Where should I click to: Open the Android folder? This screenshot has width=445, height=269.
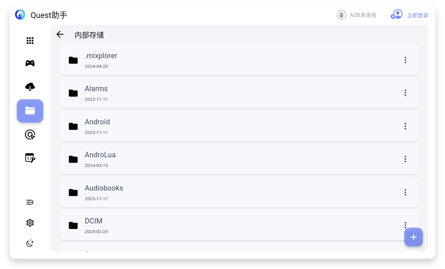pos(97,122)
